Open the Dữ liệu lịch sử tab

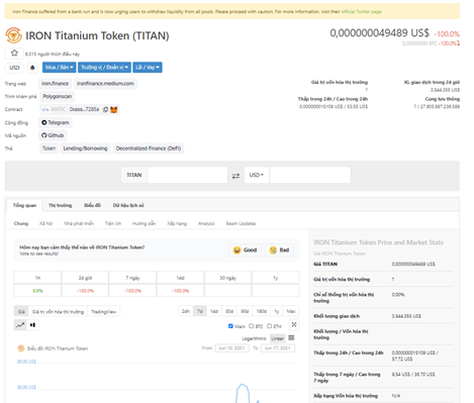coord(128,206)
